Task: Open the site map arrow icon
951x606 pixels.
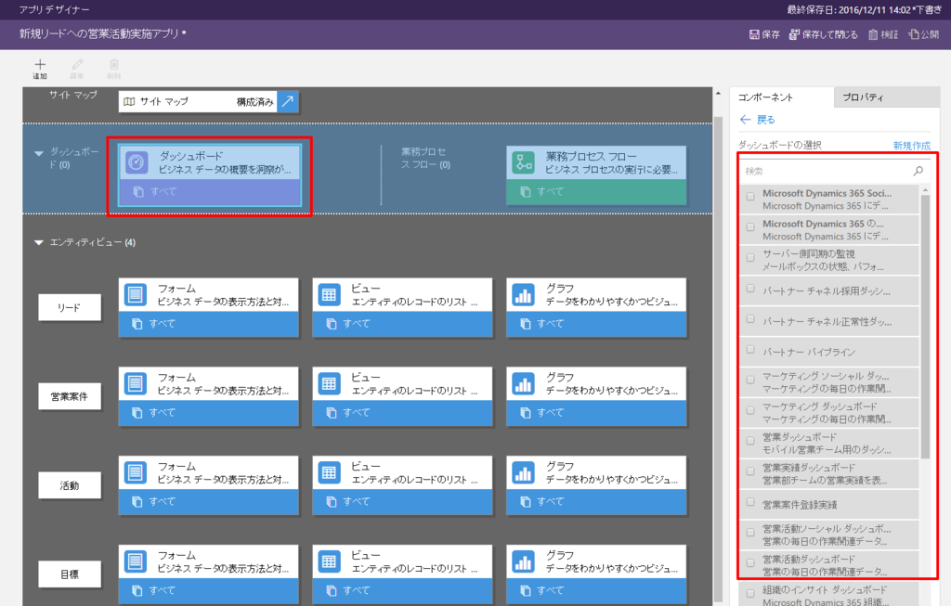Action: click(288, 101)
